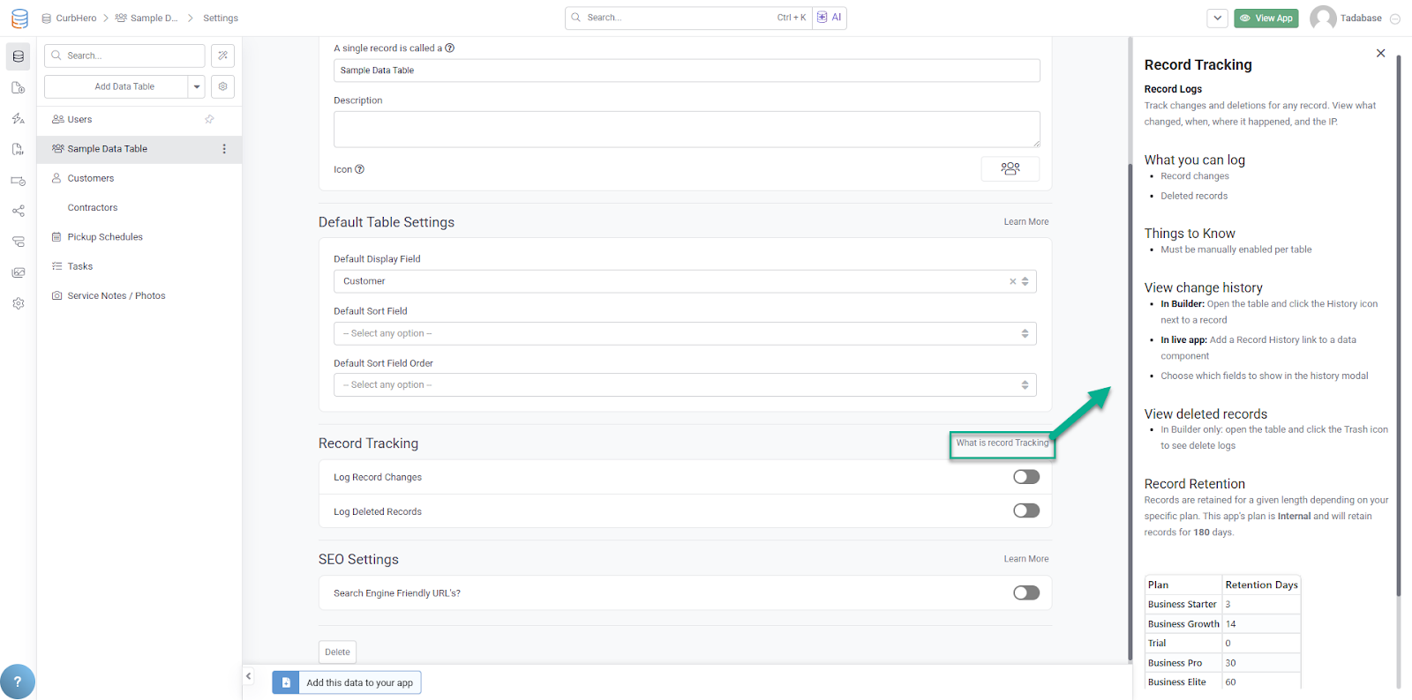Image resolution: width=1412 pixels, height=700 pixels.
Task: Turn on Log Deleted Records switch
Action: (x=1025, y=510)
